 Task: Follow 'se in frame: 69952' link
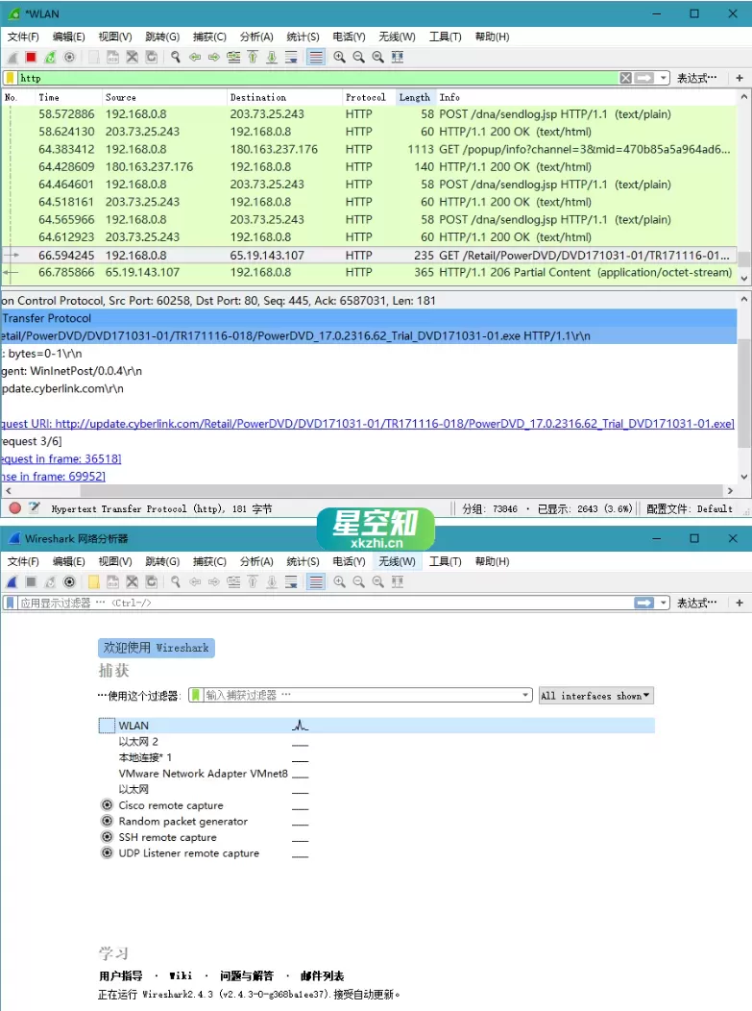coord(54,477)
